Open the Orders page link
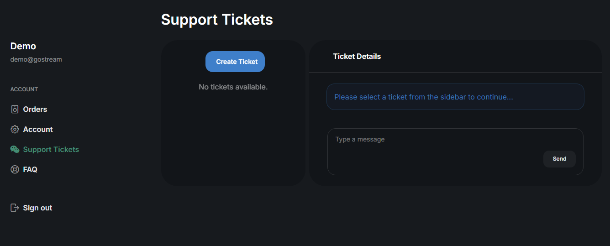 35,109
